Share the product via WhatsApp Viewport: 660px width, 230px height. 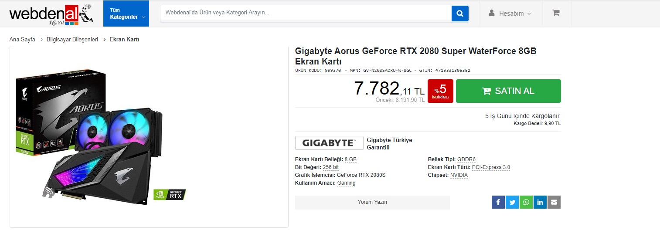click(x=526, y=202)
